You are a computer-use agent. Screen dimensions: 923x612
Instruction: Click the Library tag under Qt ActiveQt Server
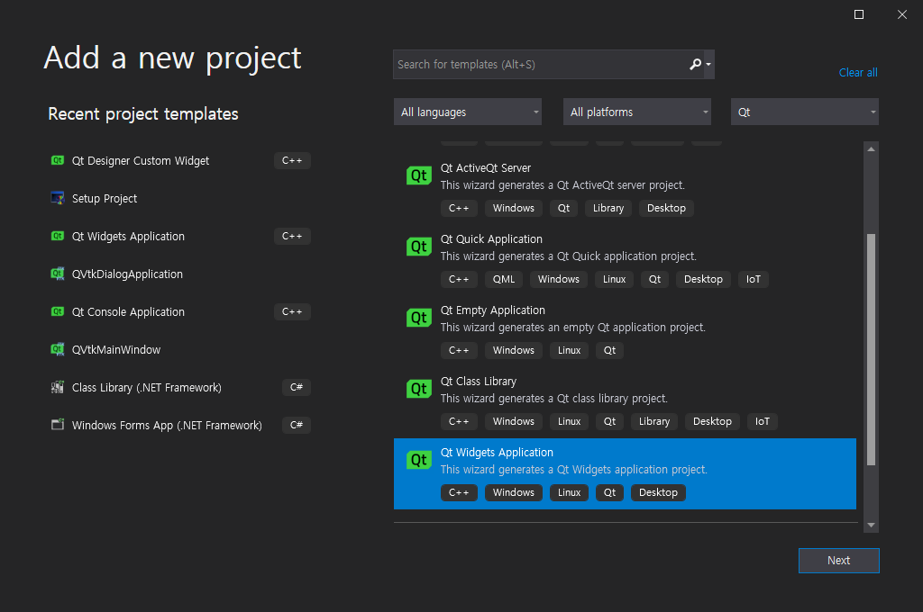(x=608, y=208)
